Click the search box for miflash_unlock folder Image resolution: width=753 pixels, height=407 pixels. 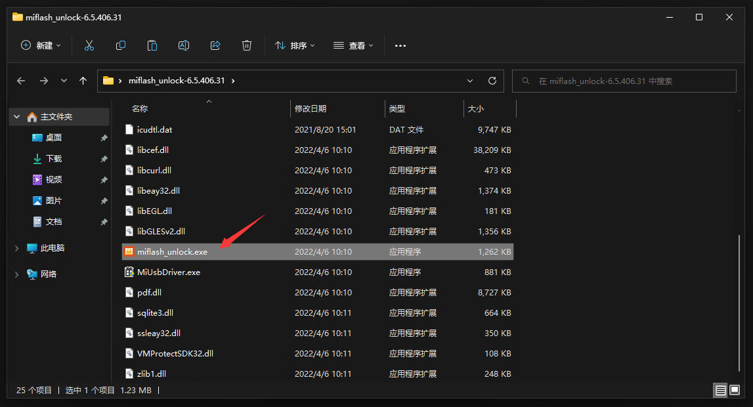624,81
